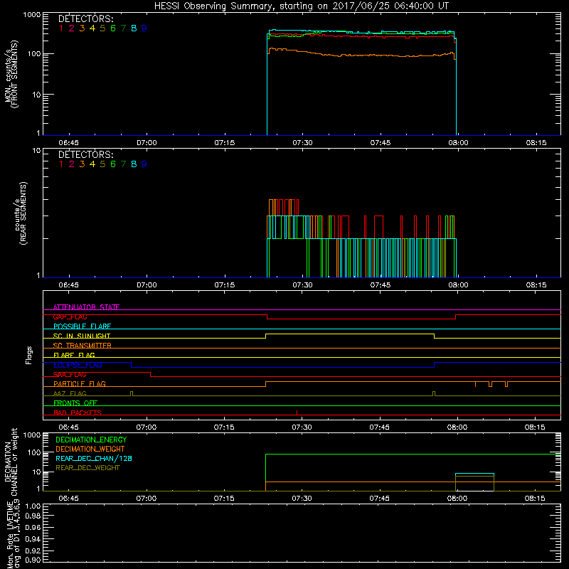Select the "Flags" y-axis title
Screen dimensions: 569x569
pos(28,355)
